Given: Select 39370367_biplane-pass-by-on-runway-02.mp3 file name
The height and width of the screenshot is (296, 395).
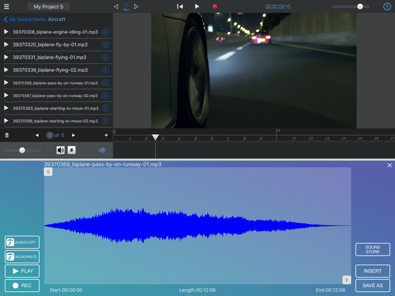Looking at the screenshot, I should click(55, 96).
